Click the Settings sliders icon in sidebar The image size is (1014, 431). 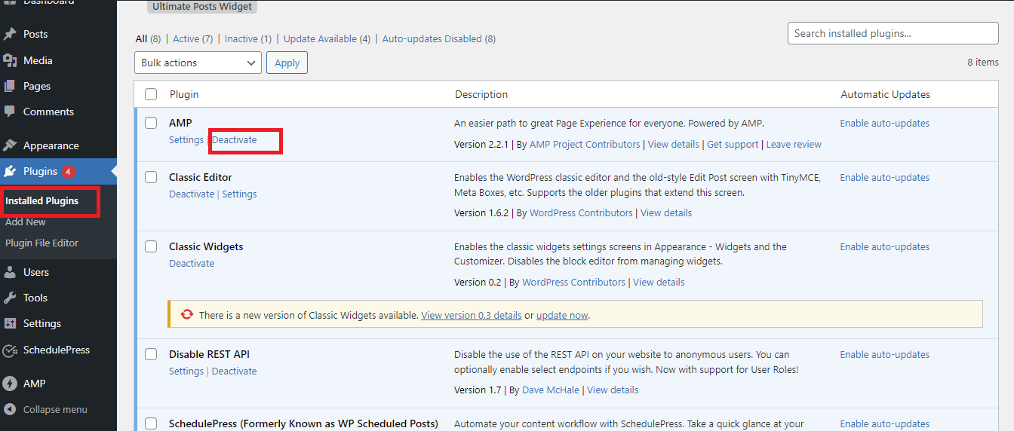coord(10,323)
